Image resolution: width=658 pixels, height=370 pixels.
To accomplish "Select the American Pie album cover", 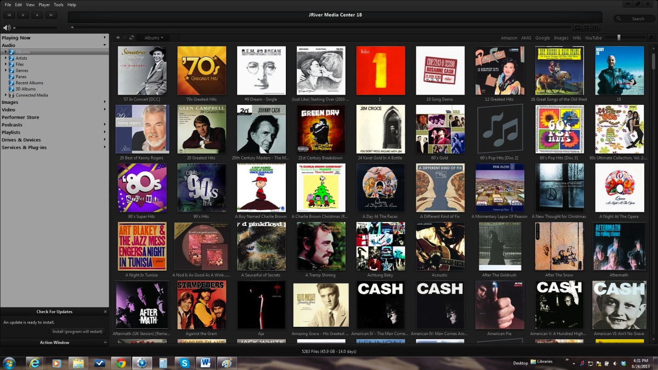I will pos(500,305).
